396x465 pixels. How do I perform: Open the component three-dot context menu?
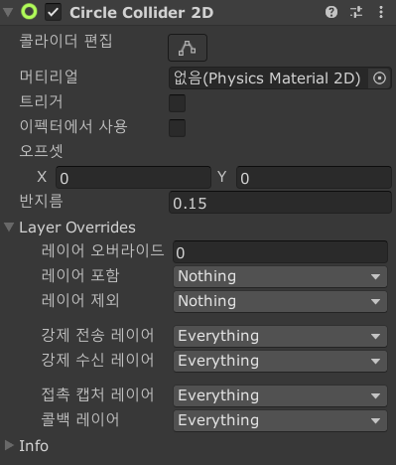pyautogui.click(x=381, y=12)
